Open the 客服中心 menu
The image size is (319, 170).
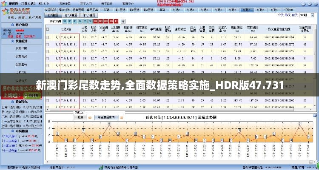click(x=128, y=4)
